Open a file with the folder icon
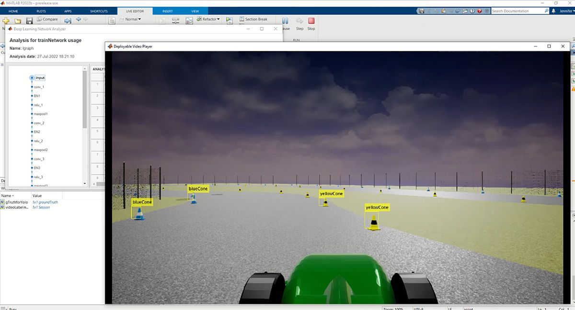The width and height of the screenshot is (575, 310). pos(17,21)
